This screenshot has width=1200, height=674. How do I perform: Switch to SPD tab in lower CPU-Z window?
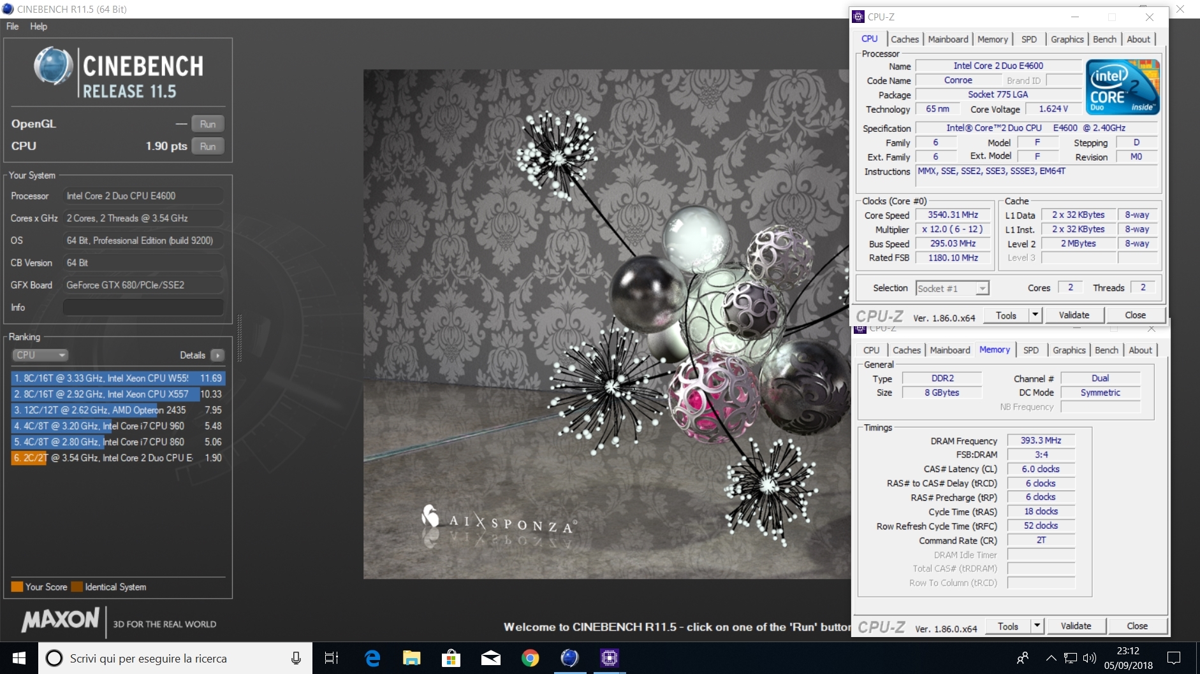pos(1031,350)
